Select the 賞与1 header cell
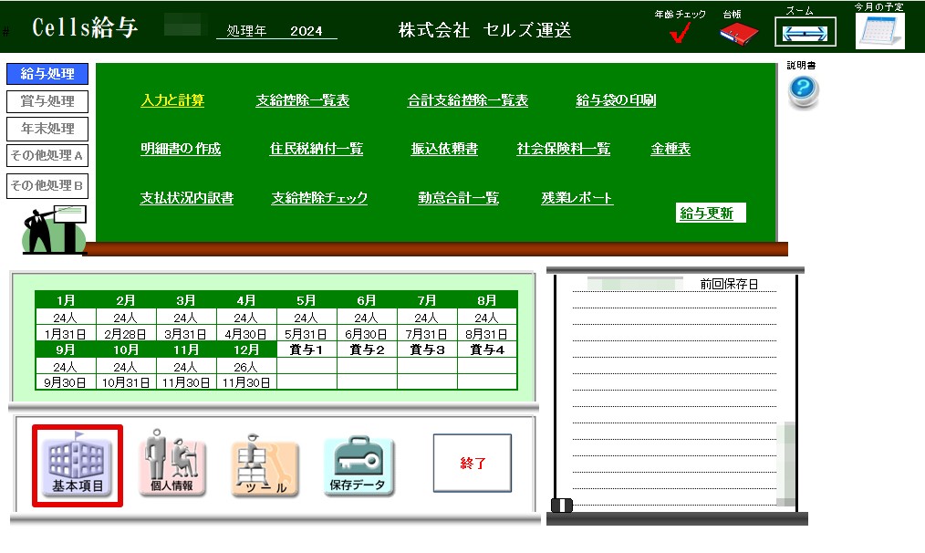This screenshot has width=925, height=553. (307, 350)
